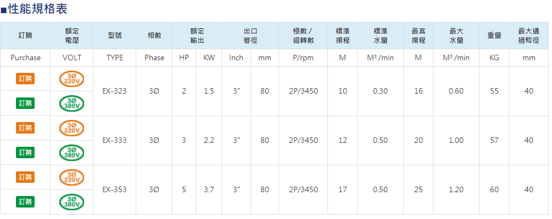Screen dimensions: 552x219
Task: Click the 最大水量 column header
Action: pos(456,36)
